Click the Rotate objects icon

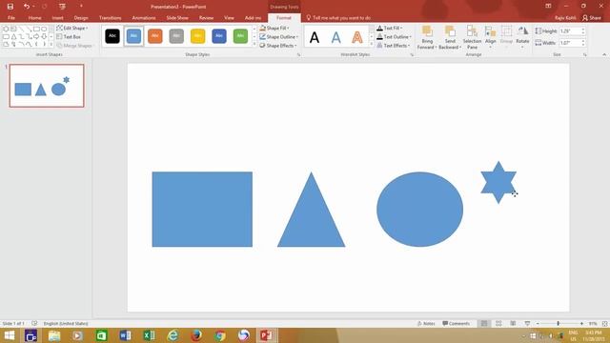click(522, 31)
